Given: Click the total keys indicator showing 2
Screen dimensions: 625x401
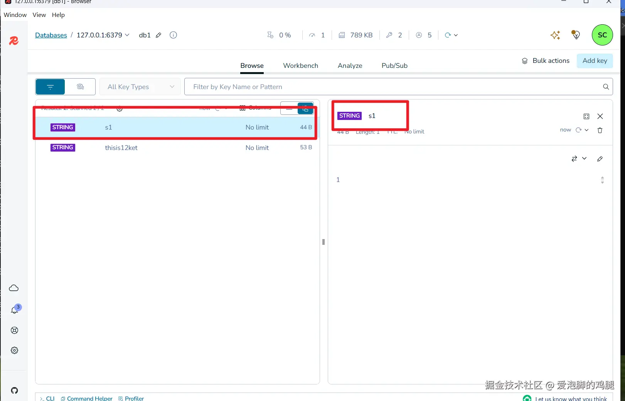Looking at the screenshot, I should (394, 35).
